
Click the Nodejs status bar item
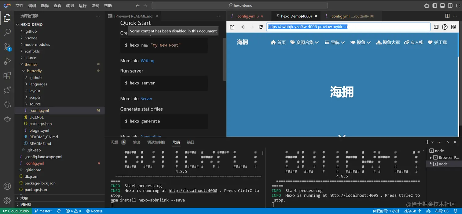tap(94, 211)
